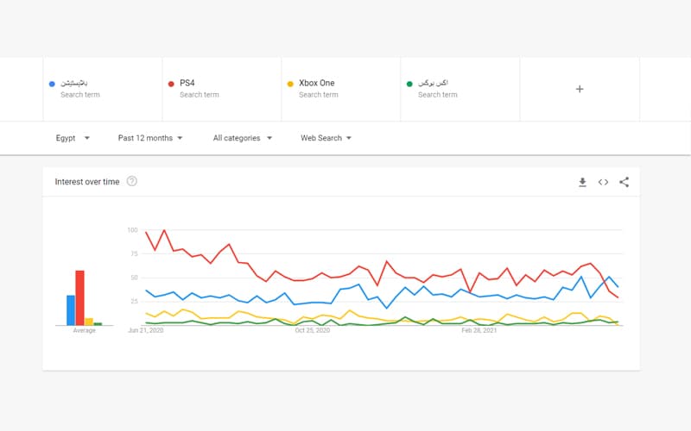Click the red dot next to PS4
This screenshot has width=691, height=431.
171,84
